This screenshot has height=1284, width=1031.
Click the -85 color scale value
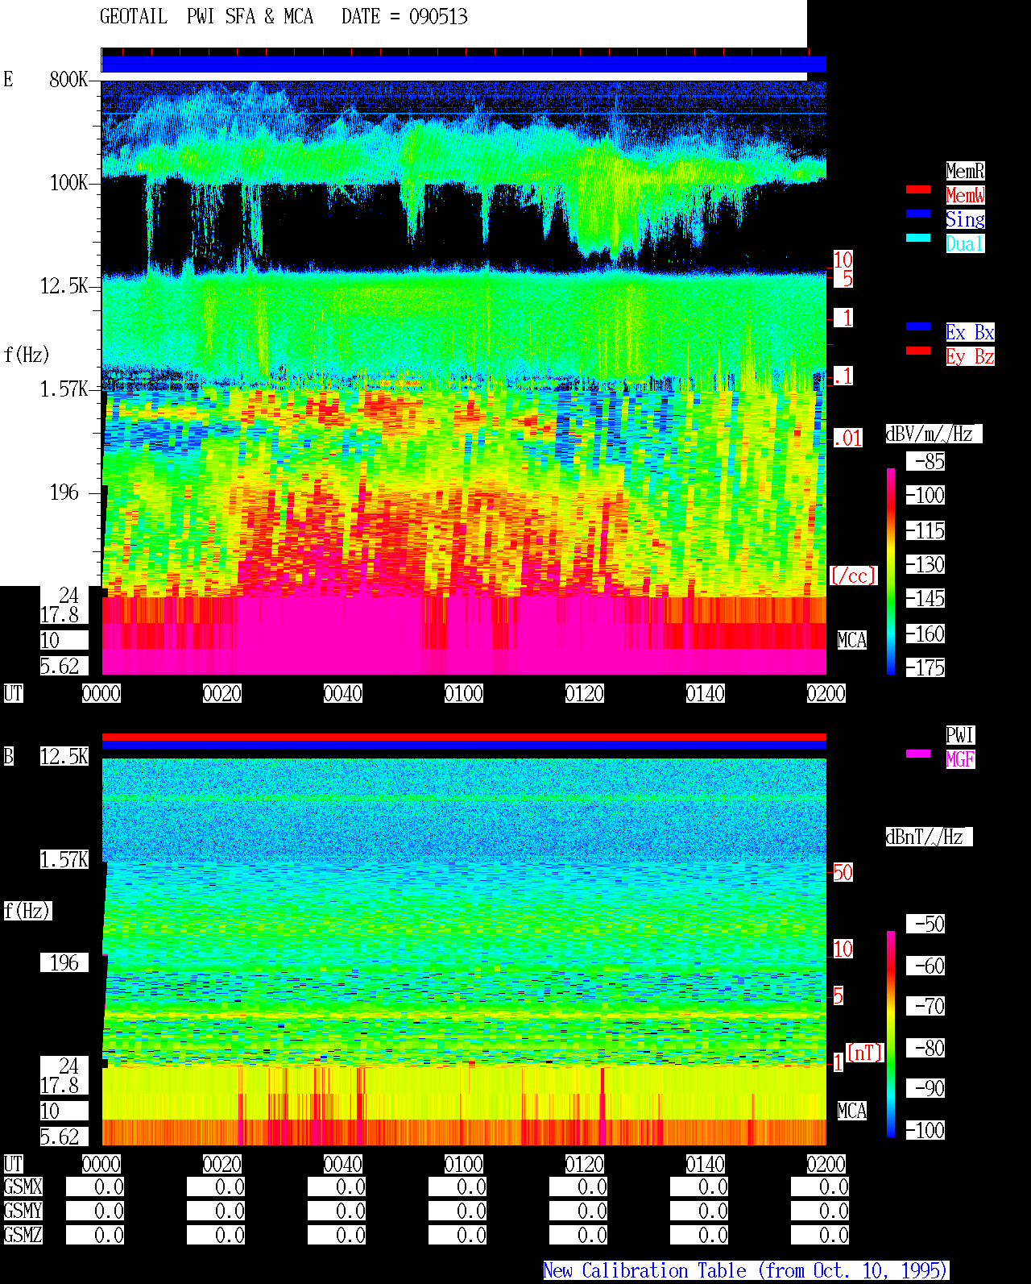point(925,462)
